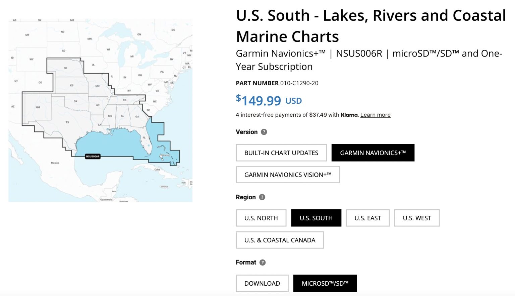Open the Format help icon
This screenshot has height=296, width=515.
pyautogui.click(x=263, y=262)
